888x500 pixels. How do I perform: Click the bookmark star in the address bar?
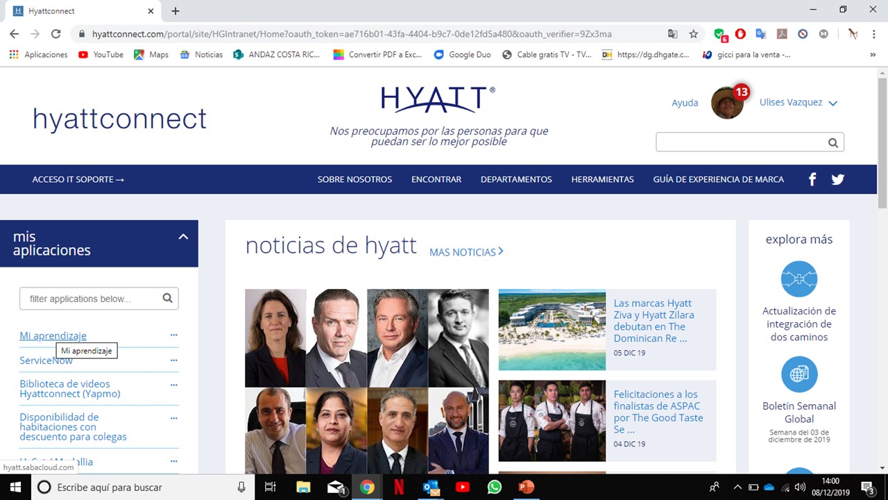click(693, 33)
